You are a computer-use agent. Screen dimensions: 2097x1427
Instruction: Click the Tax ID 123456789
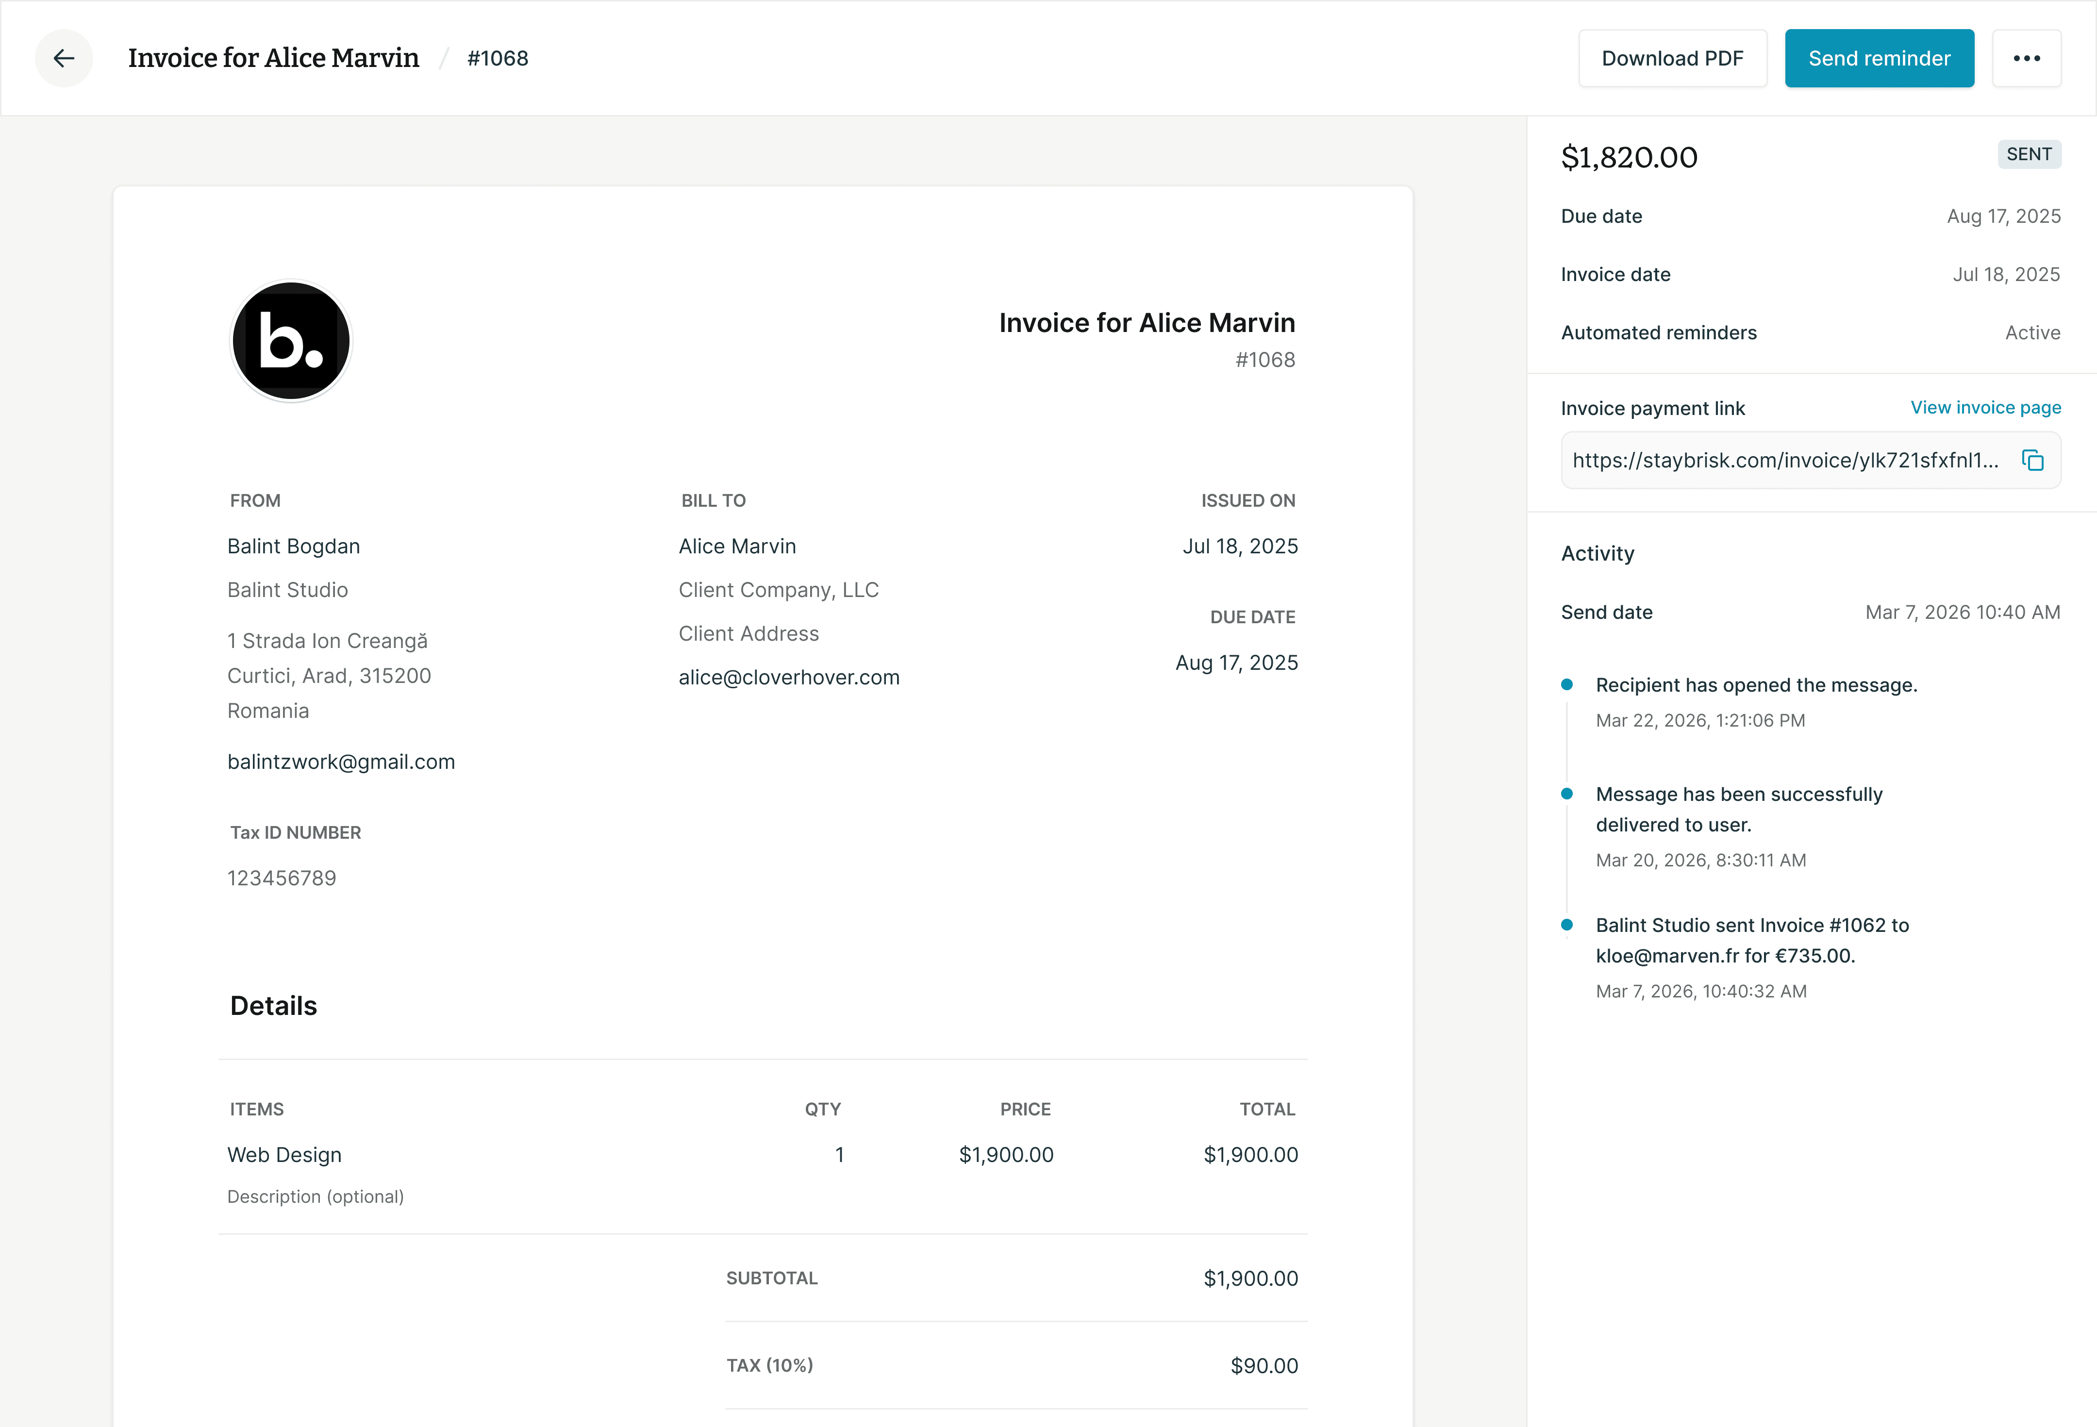click(282, 879)
